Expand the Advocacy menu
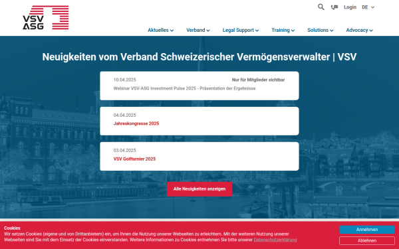Image resolution: width=399 pixels, height=249 pixels. tap(359, 30)
